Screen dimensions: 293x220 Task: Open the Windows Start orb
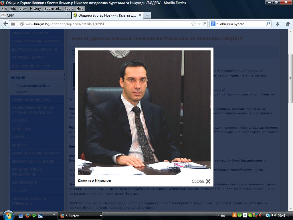point(8,215)
